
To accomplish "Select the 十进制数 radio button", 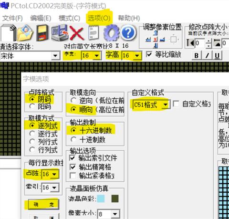I will point(73,139).
